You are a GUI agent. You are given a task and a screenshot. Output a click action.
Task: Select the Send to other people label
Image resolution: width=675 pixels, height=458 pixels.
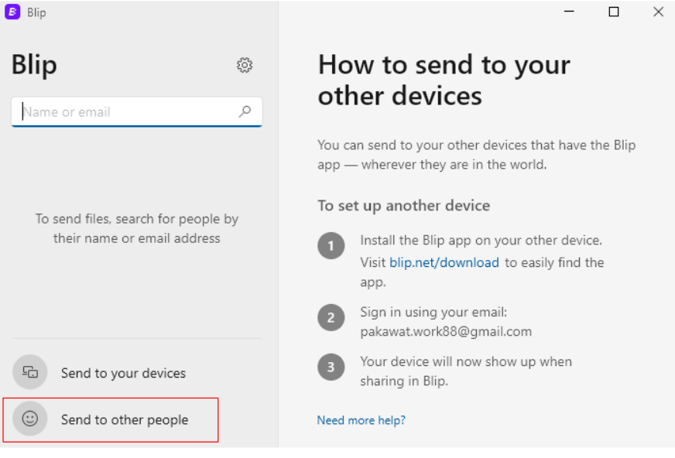point(125,420)
